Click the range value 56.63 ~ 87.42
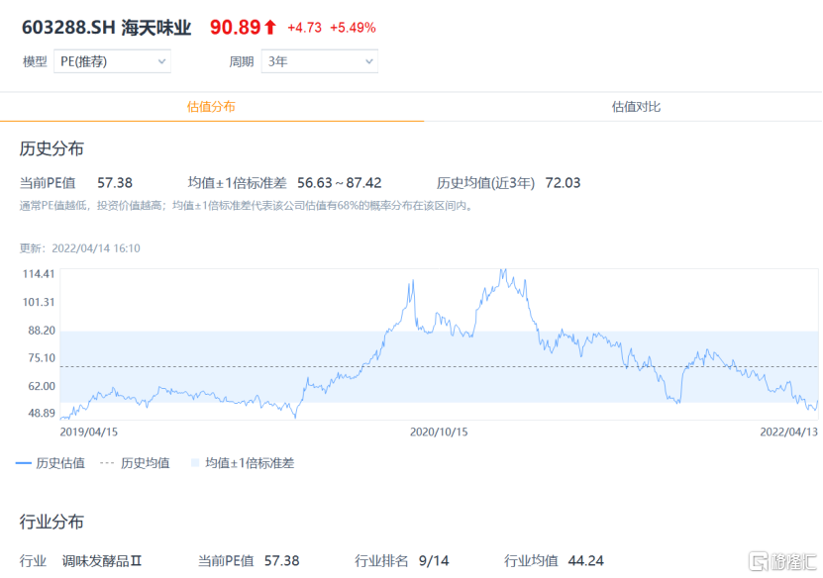 340,183
